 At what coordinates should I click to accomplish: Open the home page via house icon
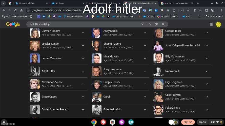pyautogui.click(x=21, y=10)
